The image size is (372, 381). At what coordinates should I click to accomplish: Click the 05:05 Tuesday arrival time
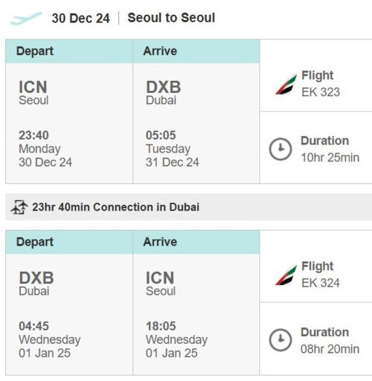[173, 149]
